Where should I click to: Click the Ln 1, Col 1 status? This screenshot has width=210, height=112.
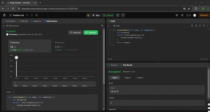coord(204,59)
